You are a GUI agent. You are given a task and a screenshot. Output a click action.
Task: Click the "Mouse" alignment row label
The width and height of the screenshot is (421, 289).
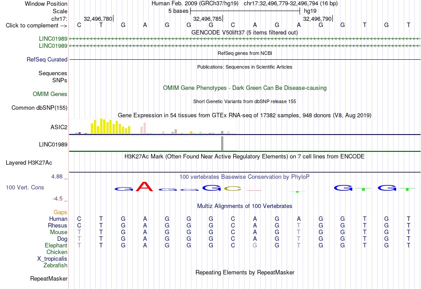pyautogui.click(x=58, y=232)
